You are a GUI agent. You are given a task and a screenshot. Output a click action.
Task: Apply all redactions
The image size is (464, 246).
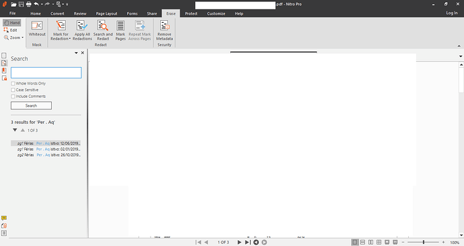[x=82, y=30]
